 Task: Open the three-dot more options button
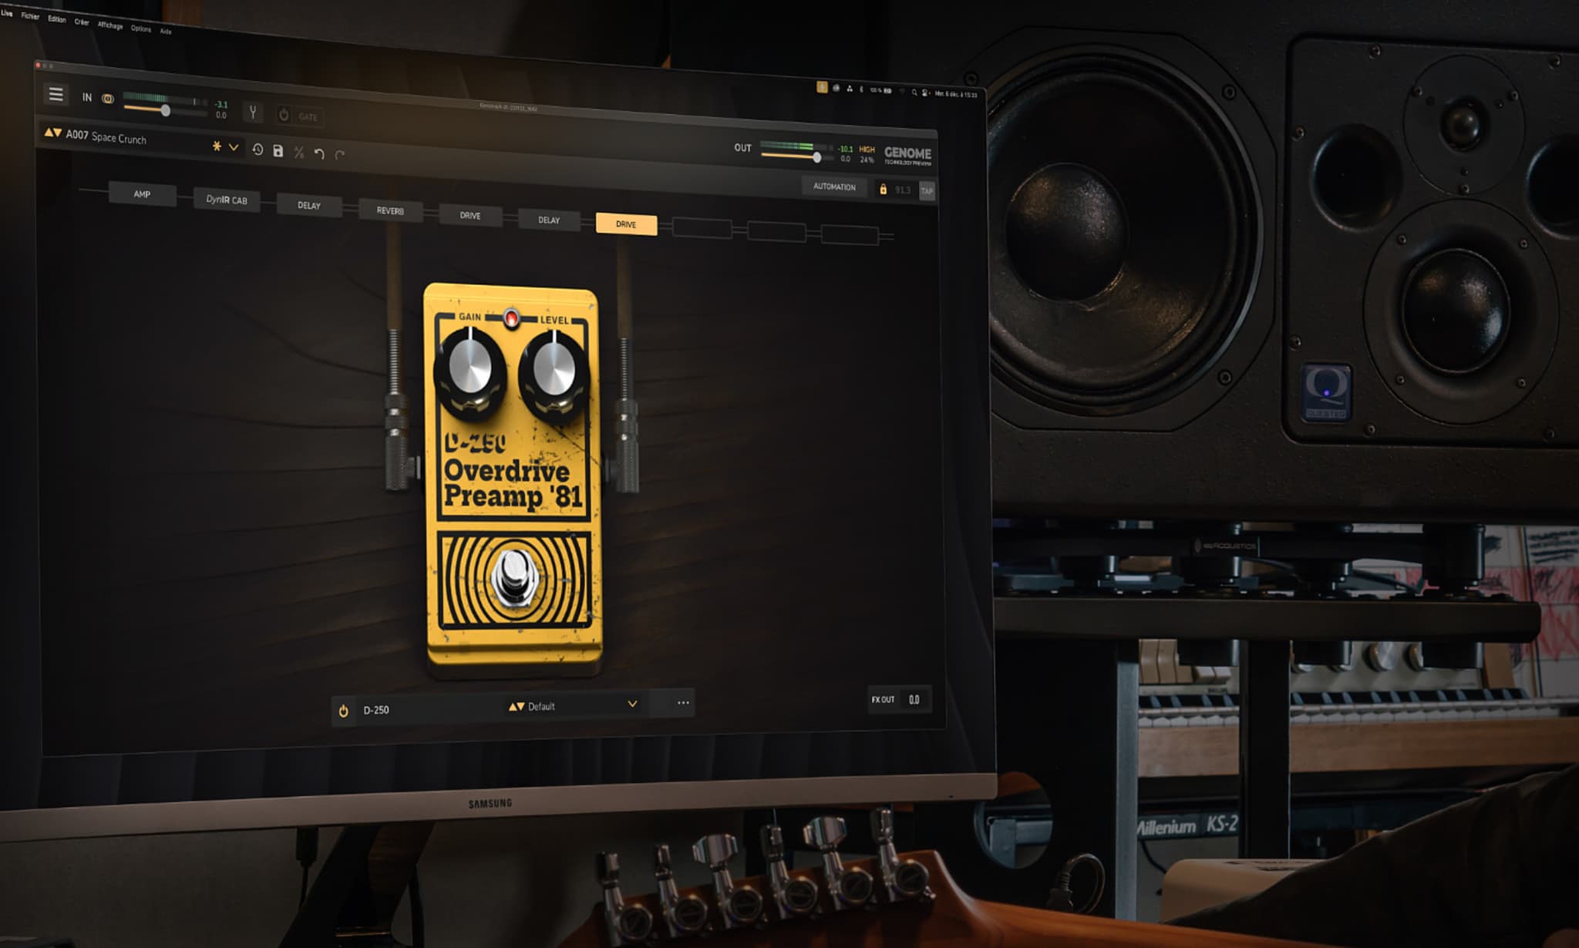683,703
